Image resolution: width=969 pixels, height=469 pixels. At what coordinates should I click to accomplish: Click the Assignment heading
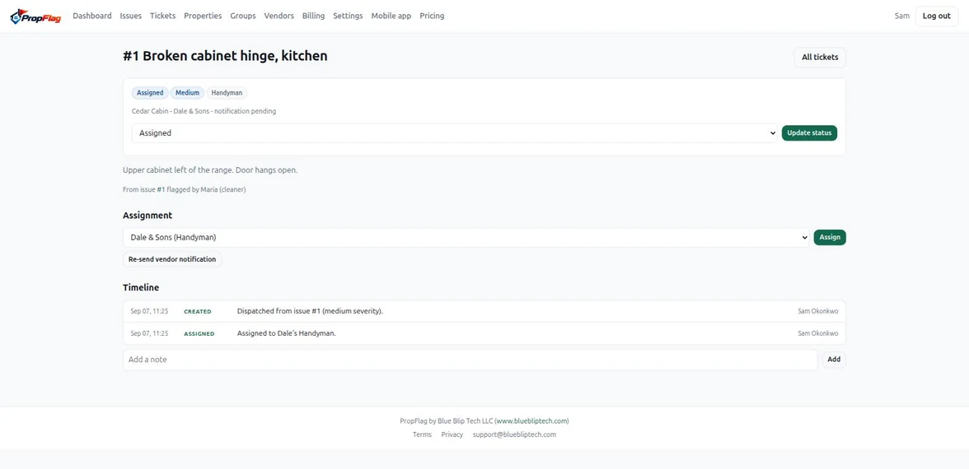[147, 216]
